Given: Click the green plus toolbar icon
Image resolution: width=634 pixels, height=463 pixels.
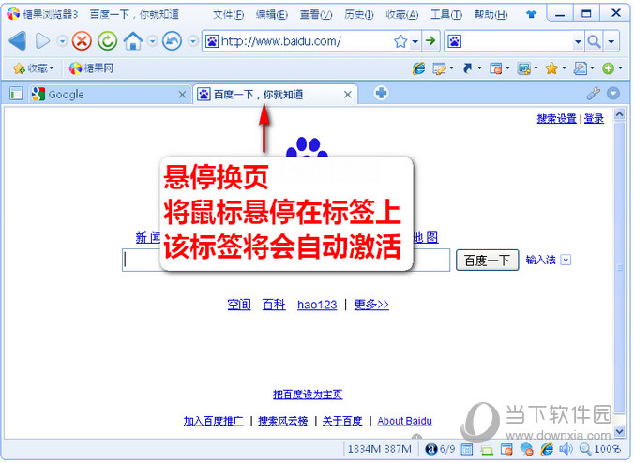Looking at the screenshot, I should (x=608, y=68).
